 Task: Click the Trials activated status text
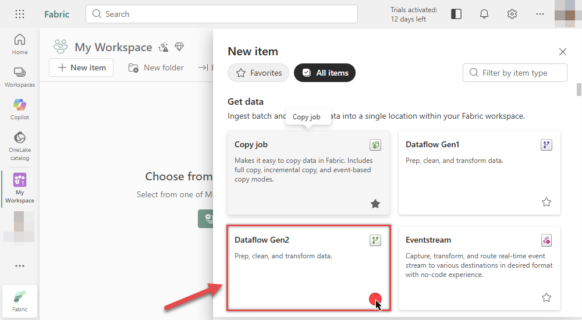[x=414, y=15]
